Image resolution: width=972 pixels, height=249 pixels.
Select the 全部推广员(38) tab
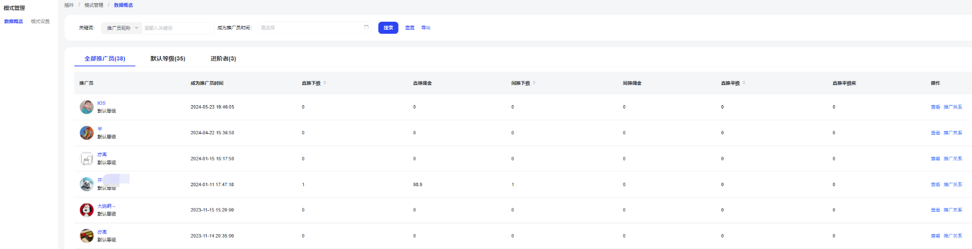point(105,59)
